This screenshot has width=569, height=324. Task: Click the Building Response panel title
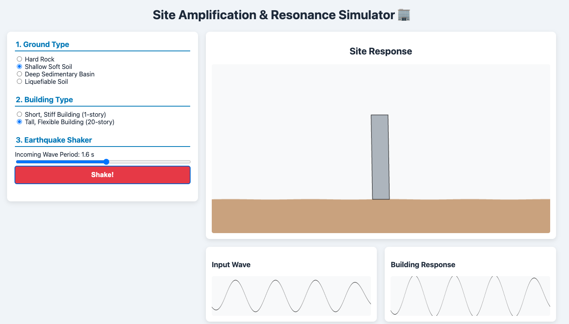coord(423,265)
